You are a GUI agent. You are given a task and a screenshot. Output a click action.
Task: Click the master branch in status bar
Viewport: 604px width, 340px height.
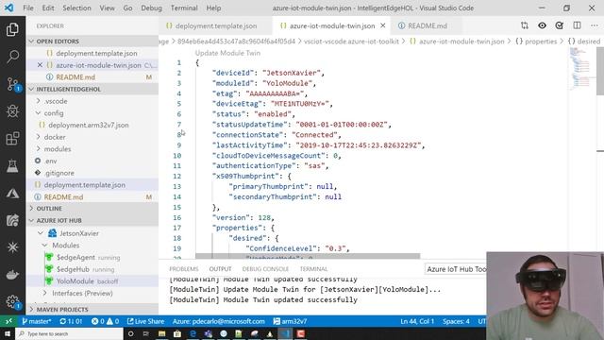tap(36, 321)
